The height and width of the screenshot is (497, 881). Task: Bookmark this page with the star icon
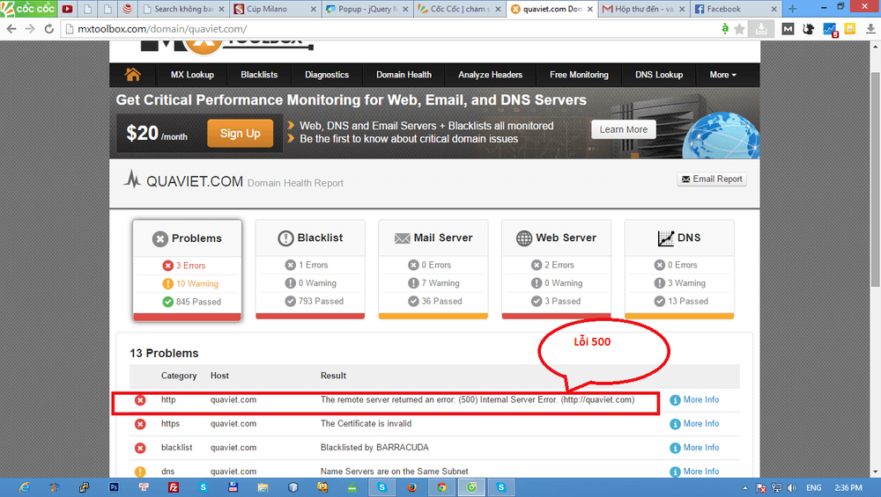click(739, 29)
